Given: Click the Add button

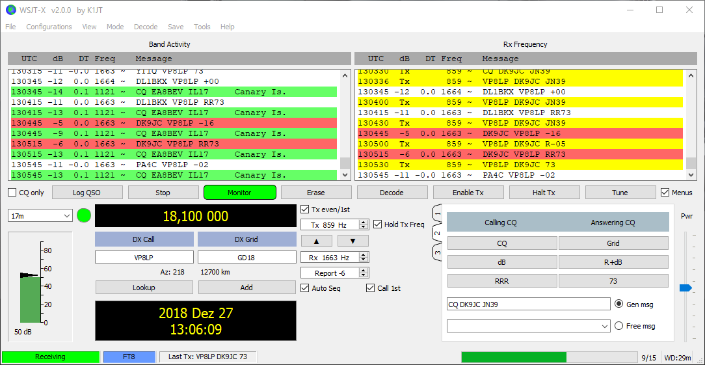Looking at the screenshot, I should point(247,287).
